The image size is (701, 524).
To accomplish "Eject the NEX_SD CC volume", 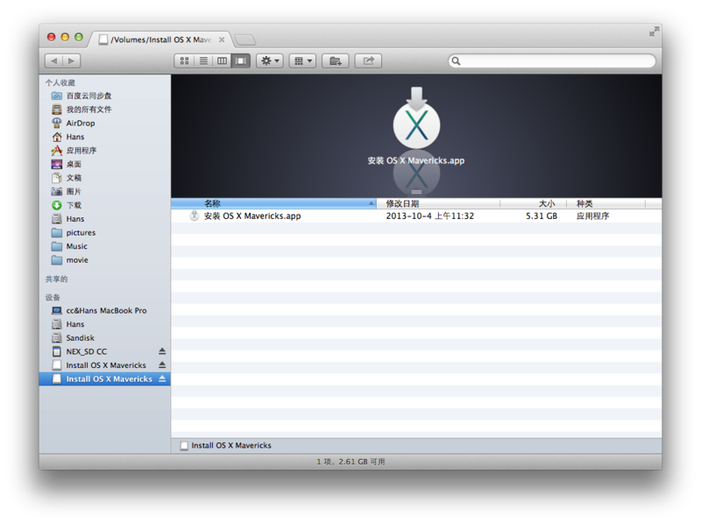I will pos(162,351).
